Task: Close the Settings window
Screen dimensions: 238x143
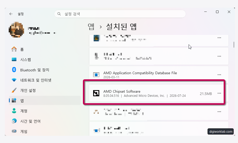Action: pos(229,12)
